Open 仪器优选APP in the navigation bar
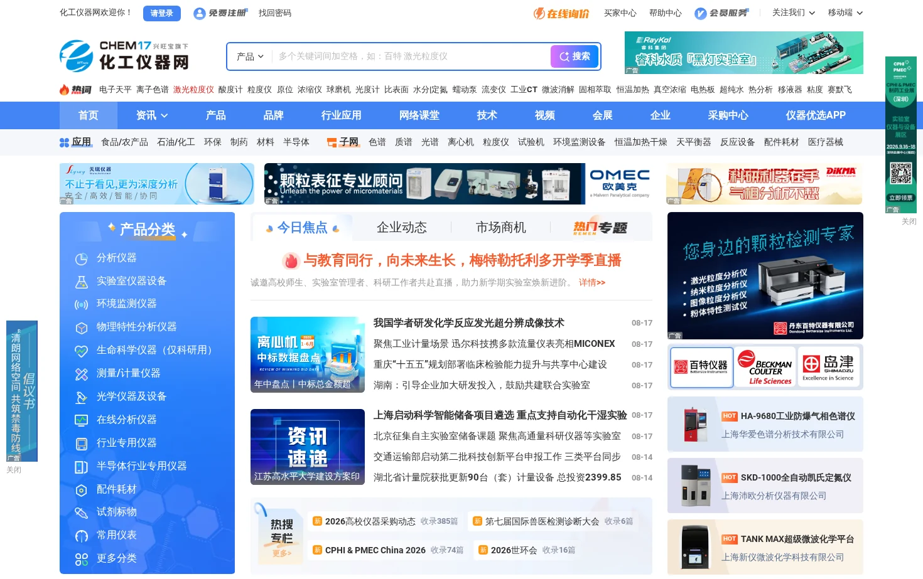The height and width of the screenshot is (579, 923). [816, 115]
